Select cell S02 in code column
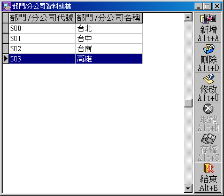Screen dimensions: 224x196 pos(42,49)
